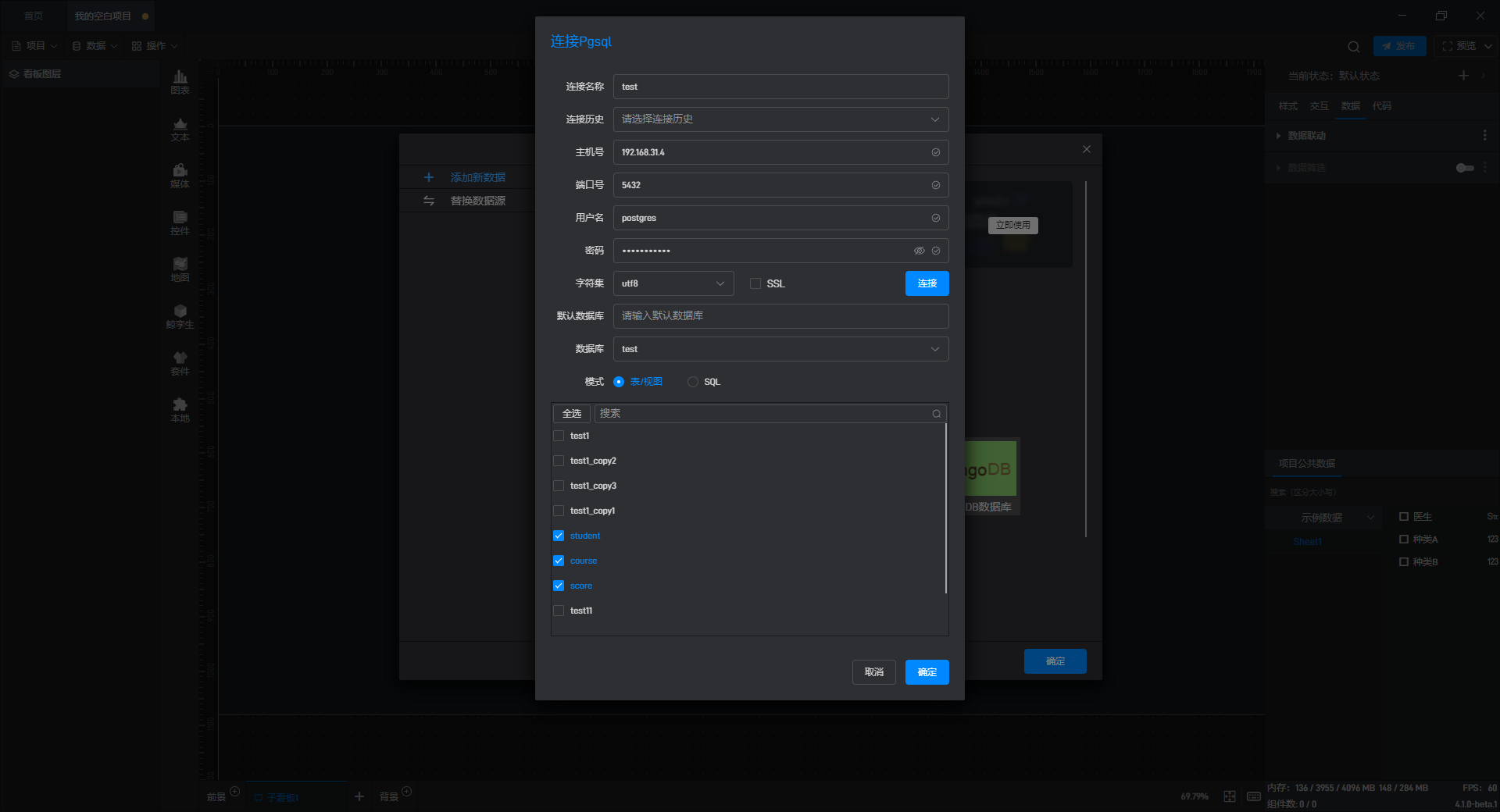Click the search magnifier icon in top toolbar
1500x812 pixels.
pos(1354,46)
